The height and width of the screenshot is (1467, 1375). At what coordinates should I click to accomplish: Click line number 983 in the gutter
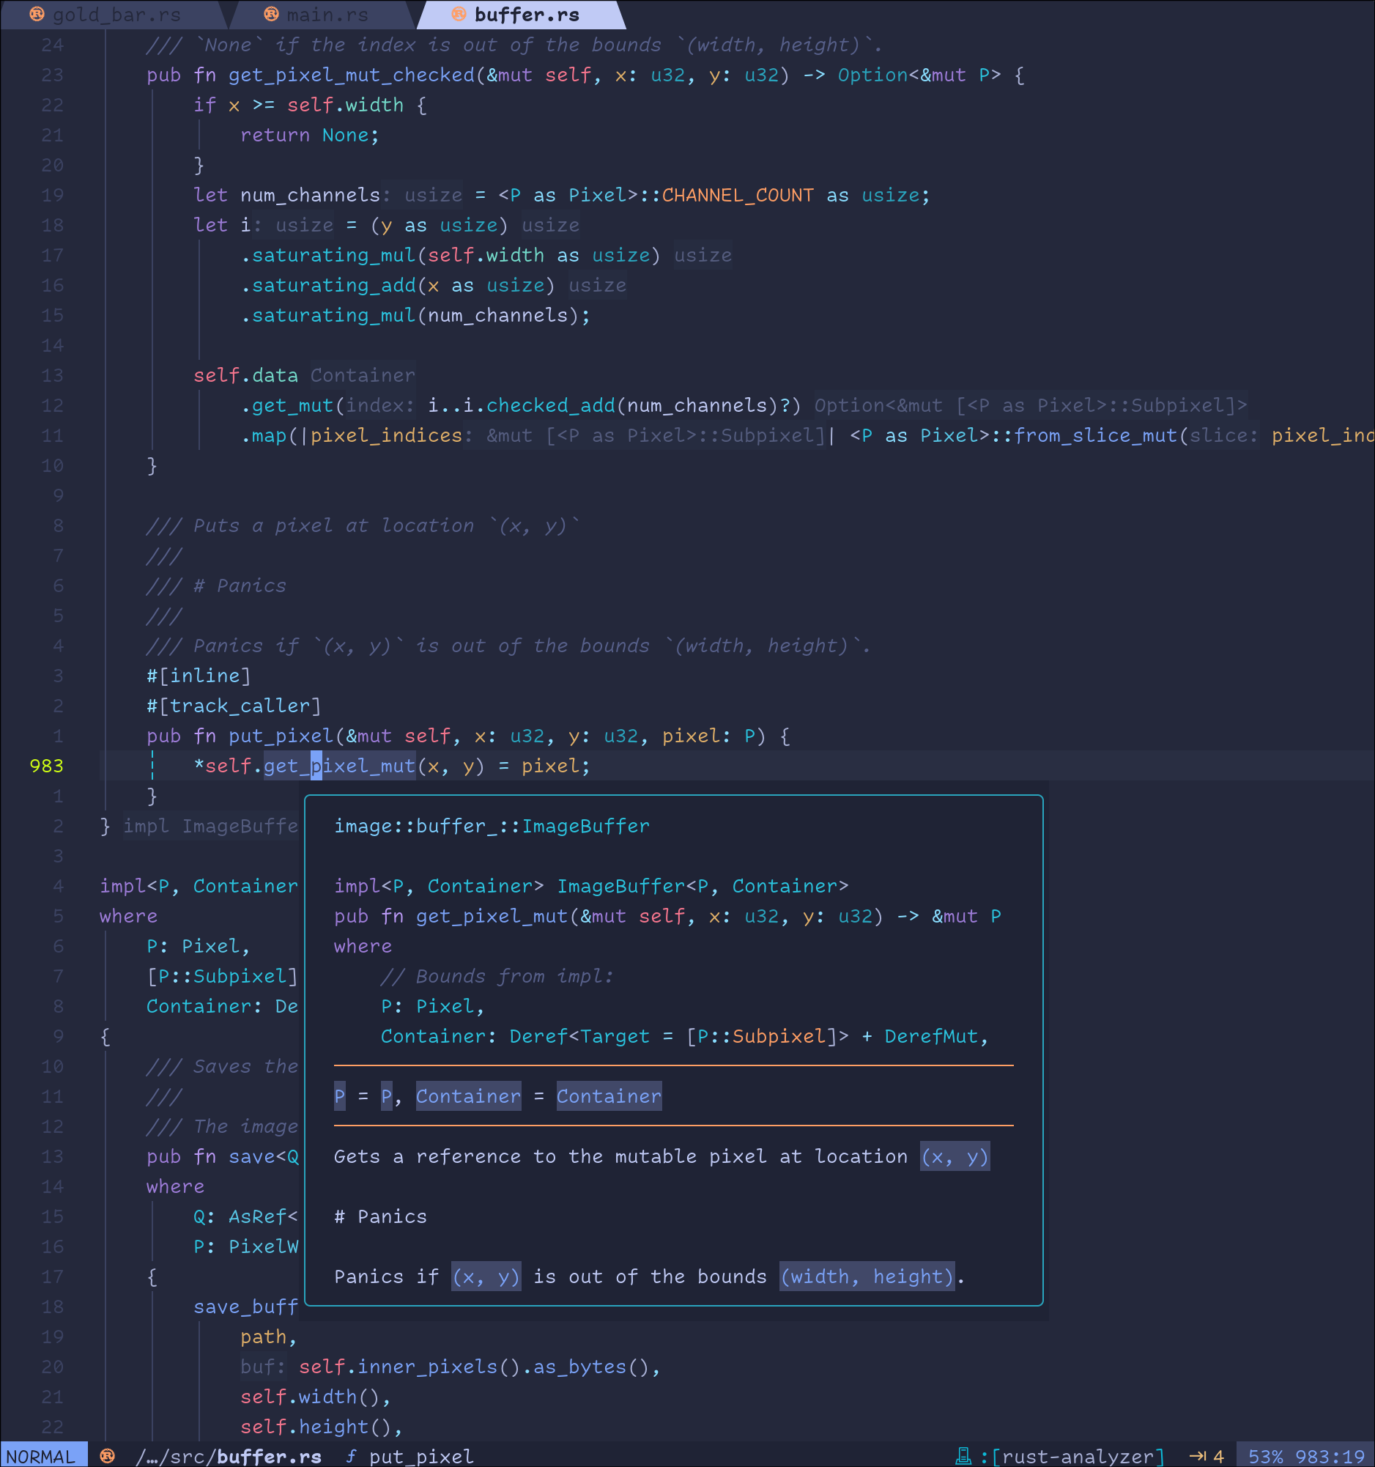pos(45,766)
